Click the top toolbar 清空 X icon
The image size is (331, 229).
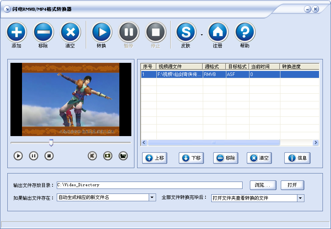[x=71, y=32]
